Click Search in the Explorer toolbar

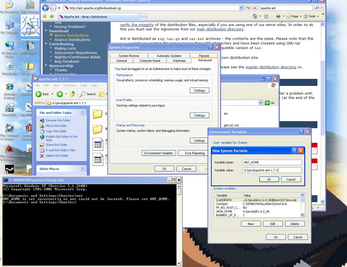(x=88, y=94)
